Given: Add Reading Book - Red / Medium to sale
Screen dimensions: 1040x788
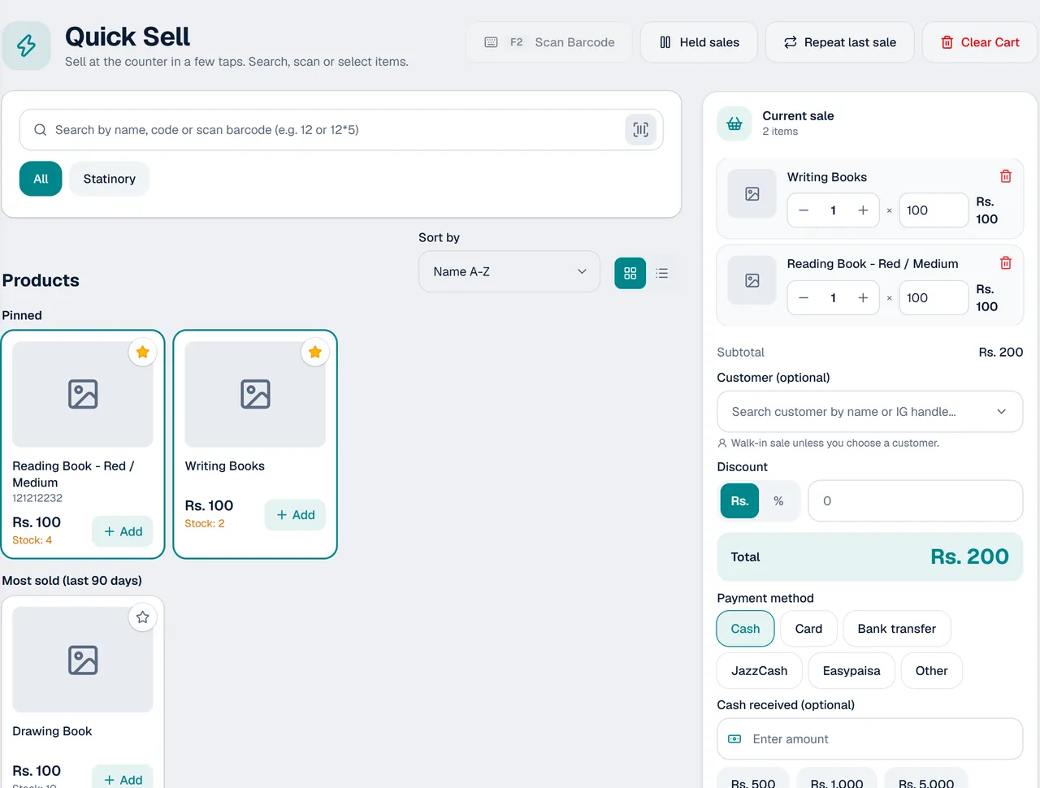Looking at the screenshot, I should click(x=123, y=531).
